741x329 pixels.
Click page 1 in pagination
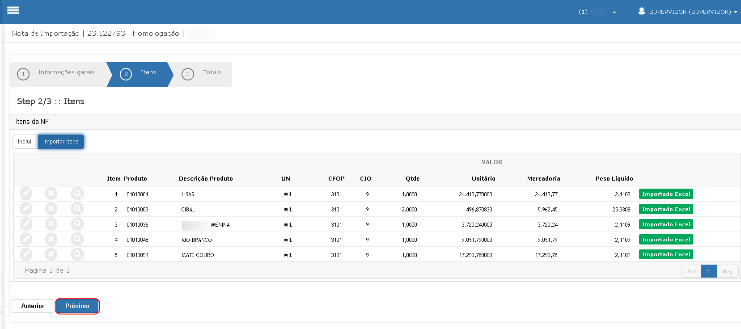(709, 271)
